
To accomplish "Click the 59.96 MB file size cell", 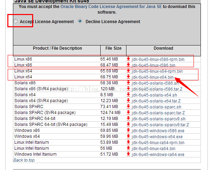I will [x=109, y=136].
